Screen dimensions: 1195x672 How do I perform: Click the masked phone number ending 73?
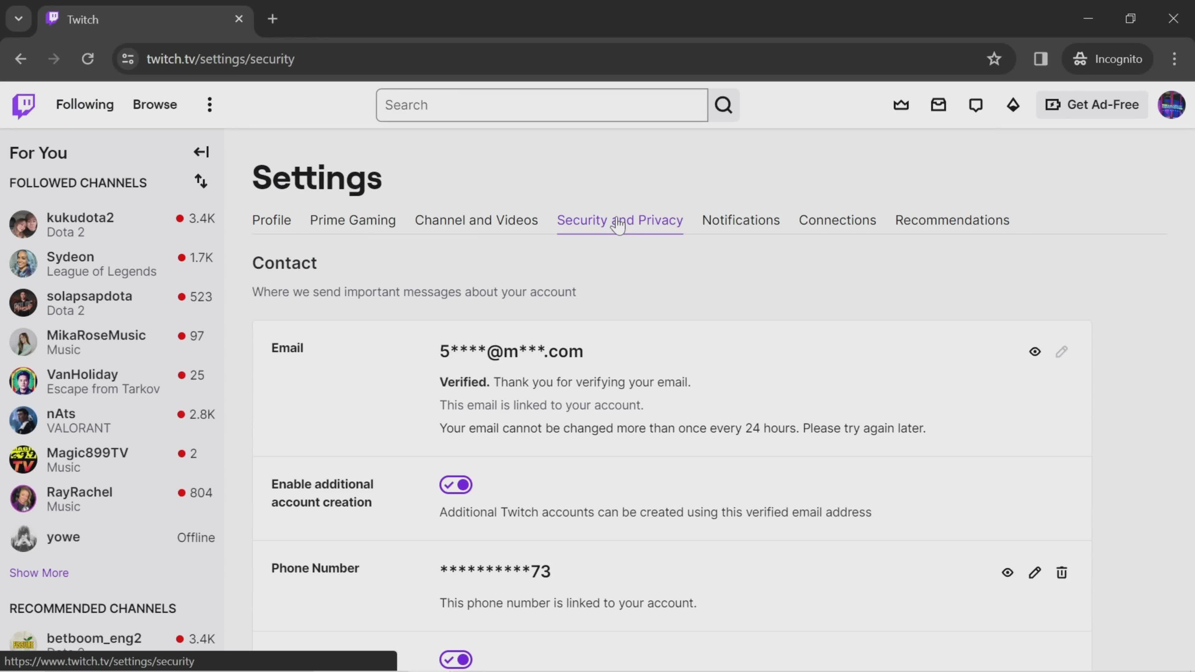pos(495,572)
